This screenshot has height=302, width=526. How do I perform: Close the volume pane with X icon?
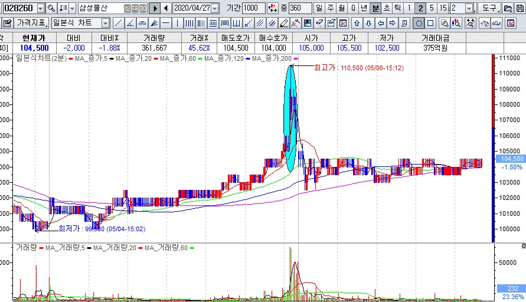point(524,246)
